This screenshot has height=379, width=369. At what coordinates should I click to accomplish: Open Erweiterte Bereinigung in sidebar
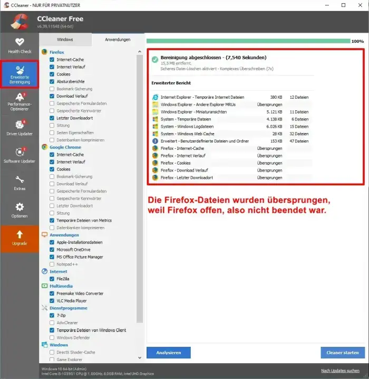pos(20,74)
